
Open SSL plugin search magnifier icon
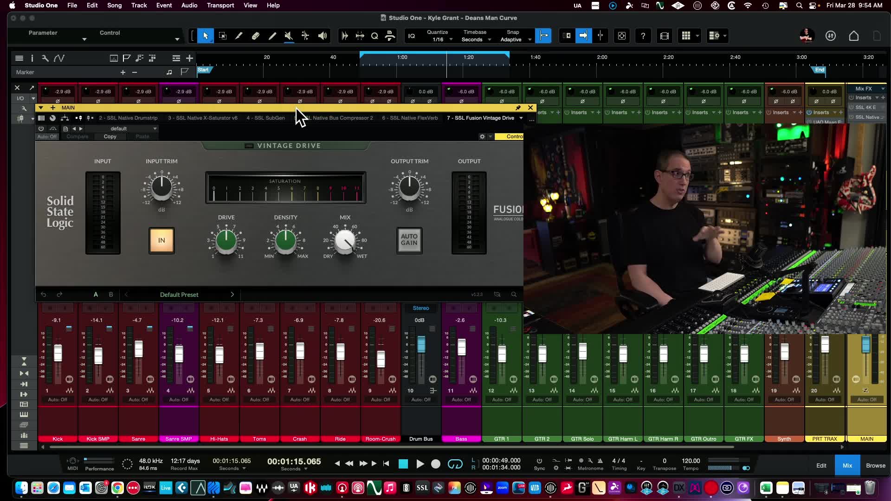coord(514,295)
